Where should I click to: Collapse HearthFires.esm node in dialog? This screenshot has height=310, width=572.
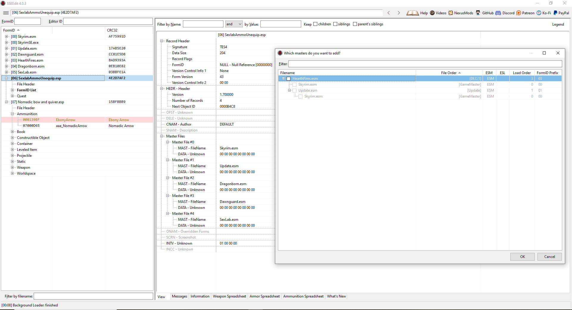[x=283, y=79]
